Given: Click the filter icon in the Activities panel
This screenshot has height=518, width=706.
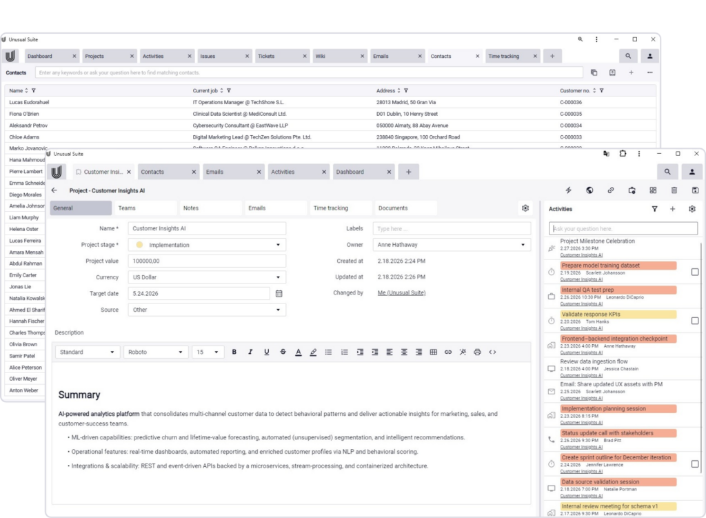Looking at the screenshot, I should [654, 209].
